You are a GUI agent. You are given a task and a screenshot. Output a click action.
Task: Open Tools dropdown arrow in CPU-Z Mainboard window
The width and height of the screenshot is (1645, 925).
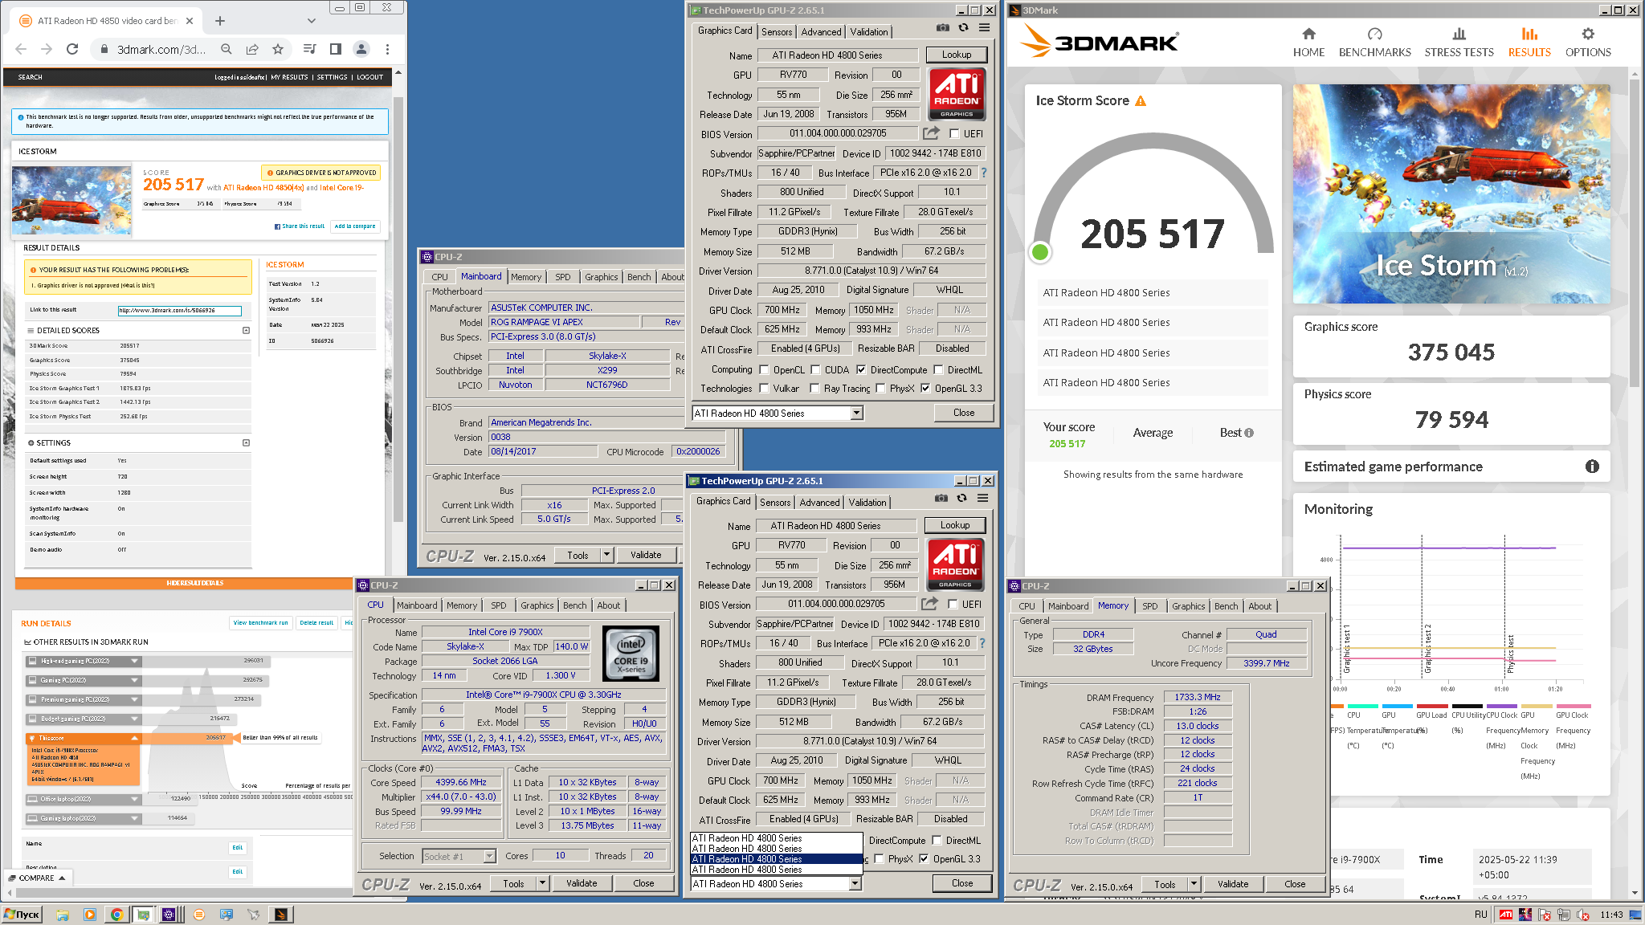606,555
